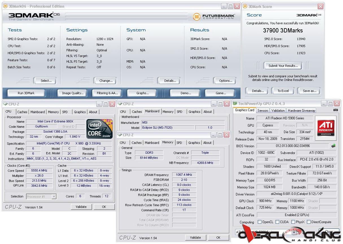This screenshot has height=244, width=343.
Task: Click the Driver Version field in GPU-Z
Action: coord(296,194)
